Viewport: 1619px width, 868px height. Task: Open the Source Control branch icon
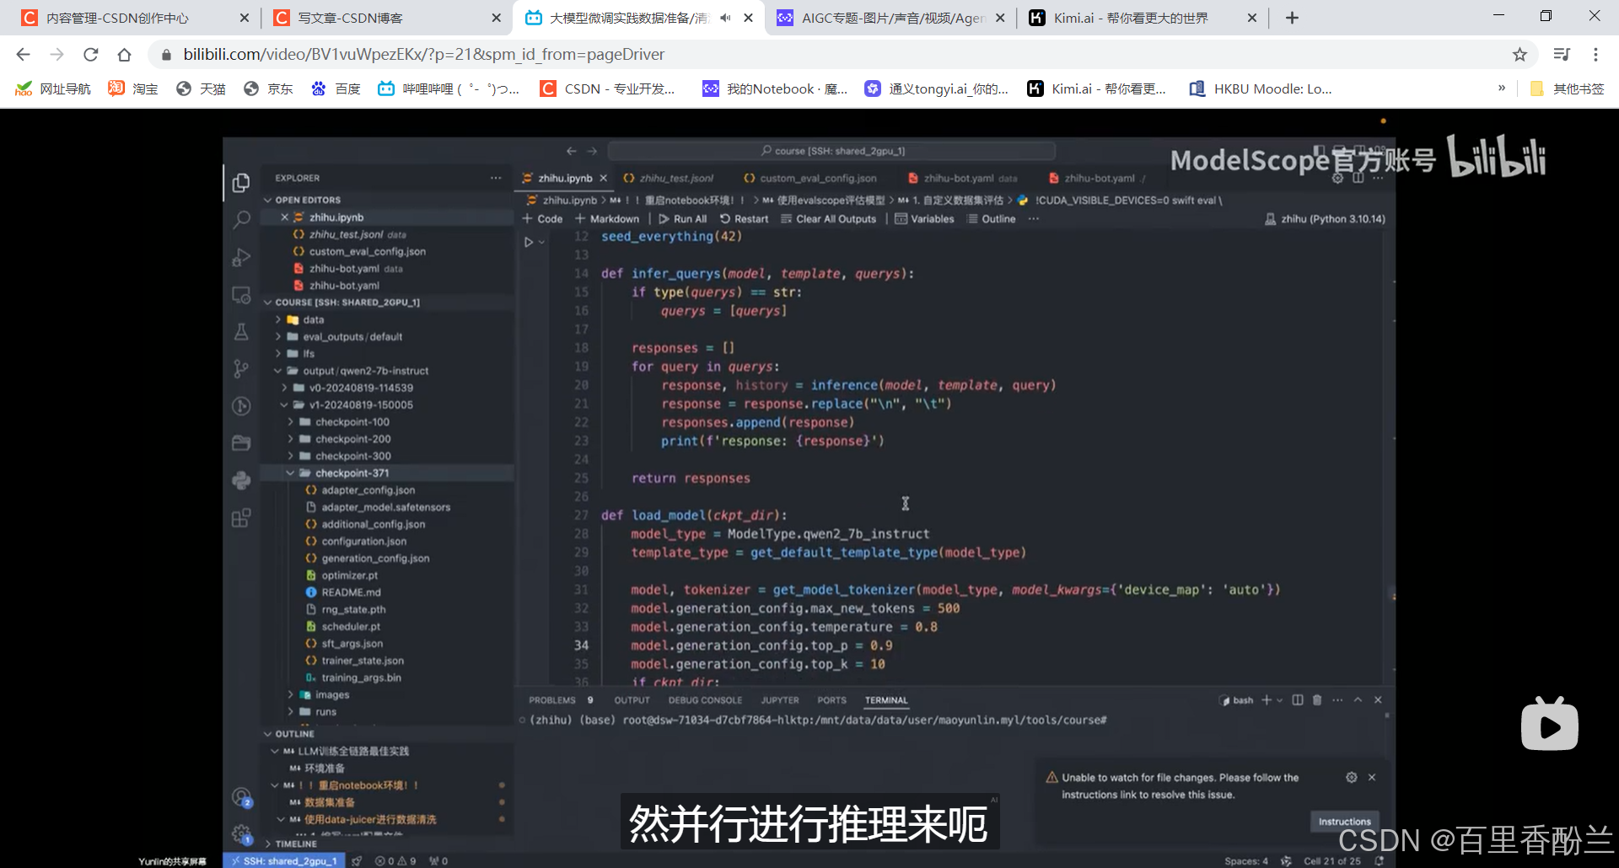click(241, 369)
